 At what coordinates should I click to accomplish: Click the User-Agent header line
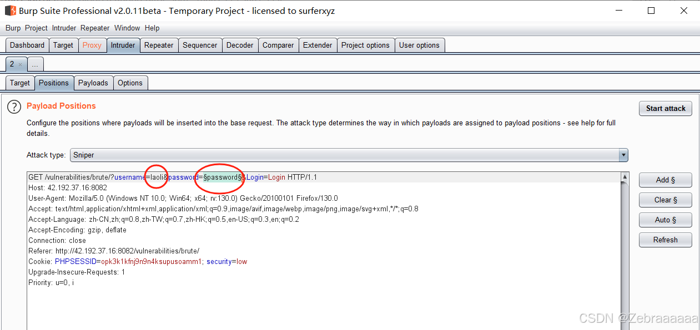183,199
